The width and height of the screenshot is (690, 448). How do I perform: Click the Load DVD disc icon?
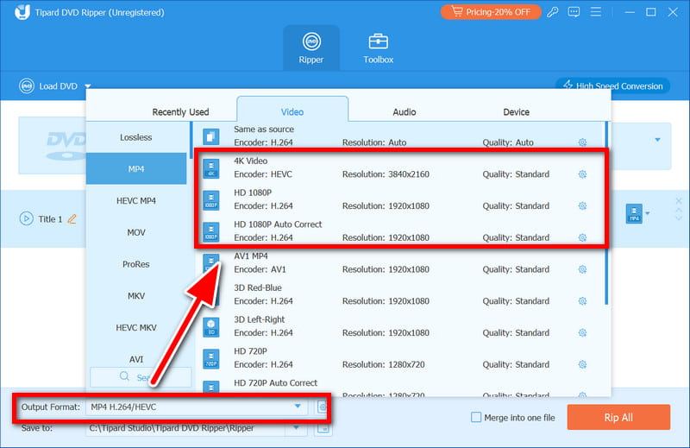27,86
